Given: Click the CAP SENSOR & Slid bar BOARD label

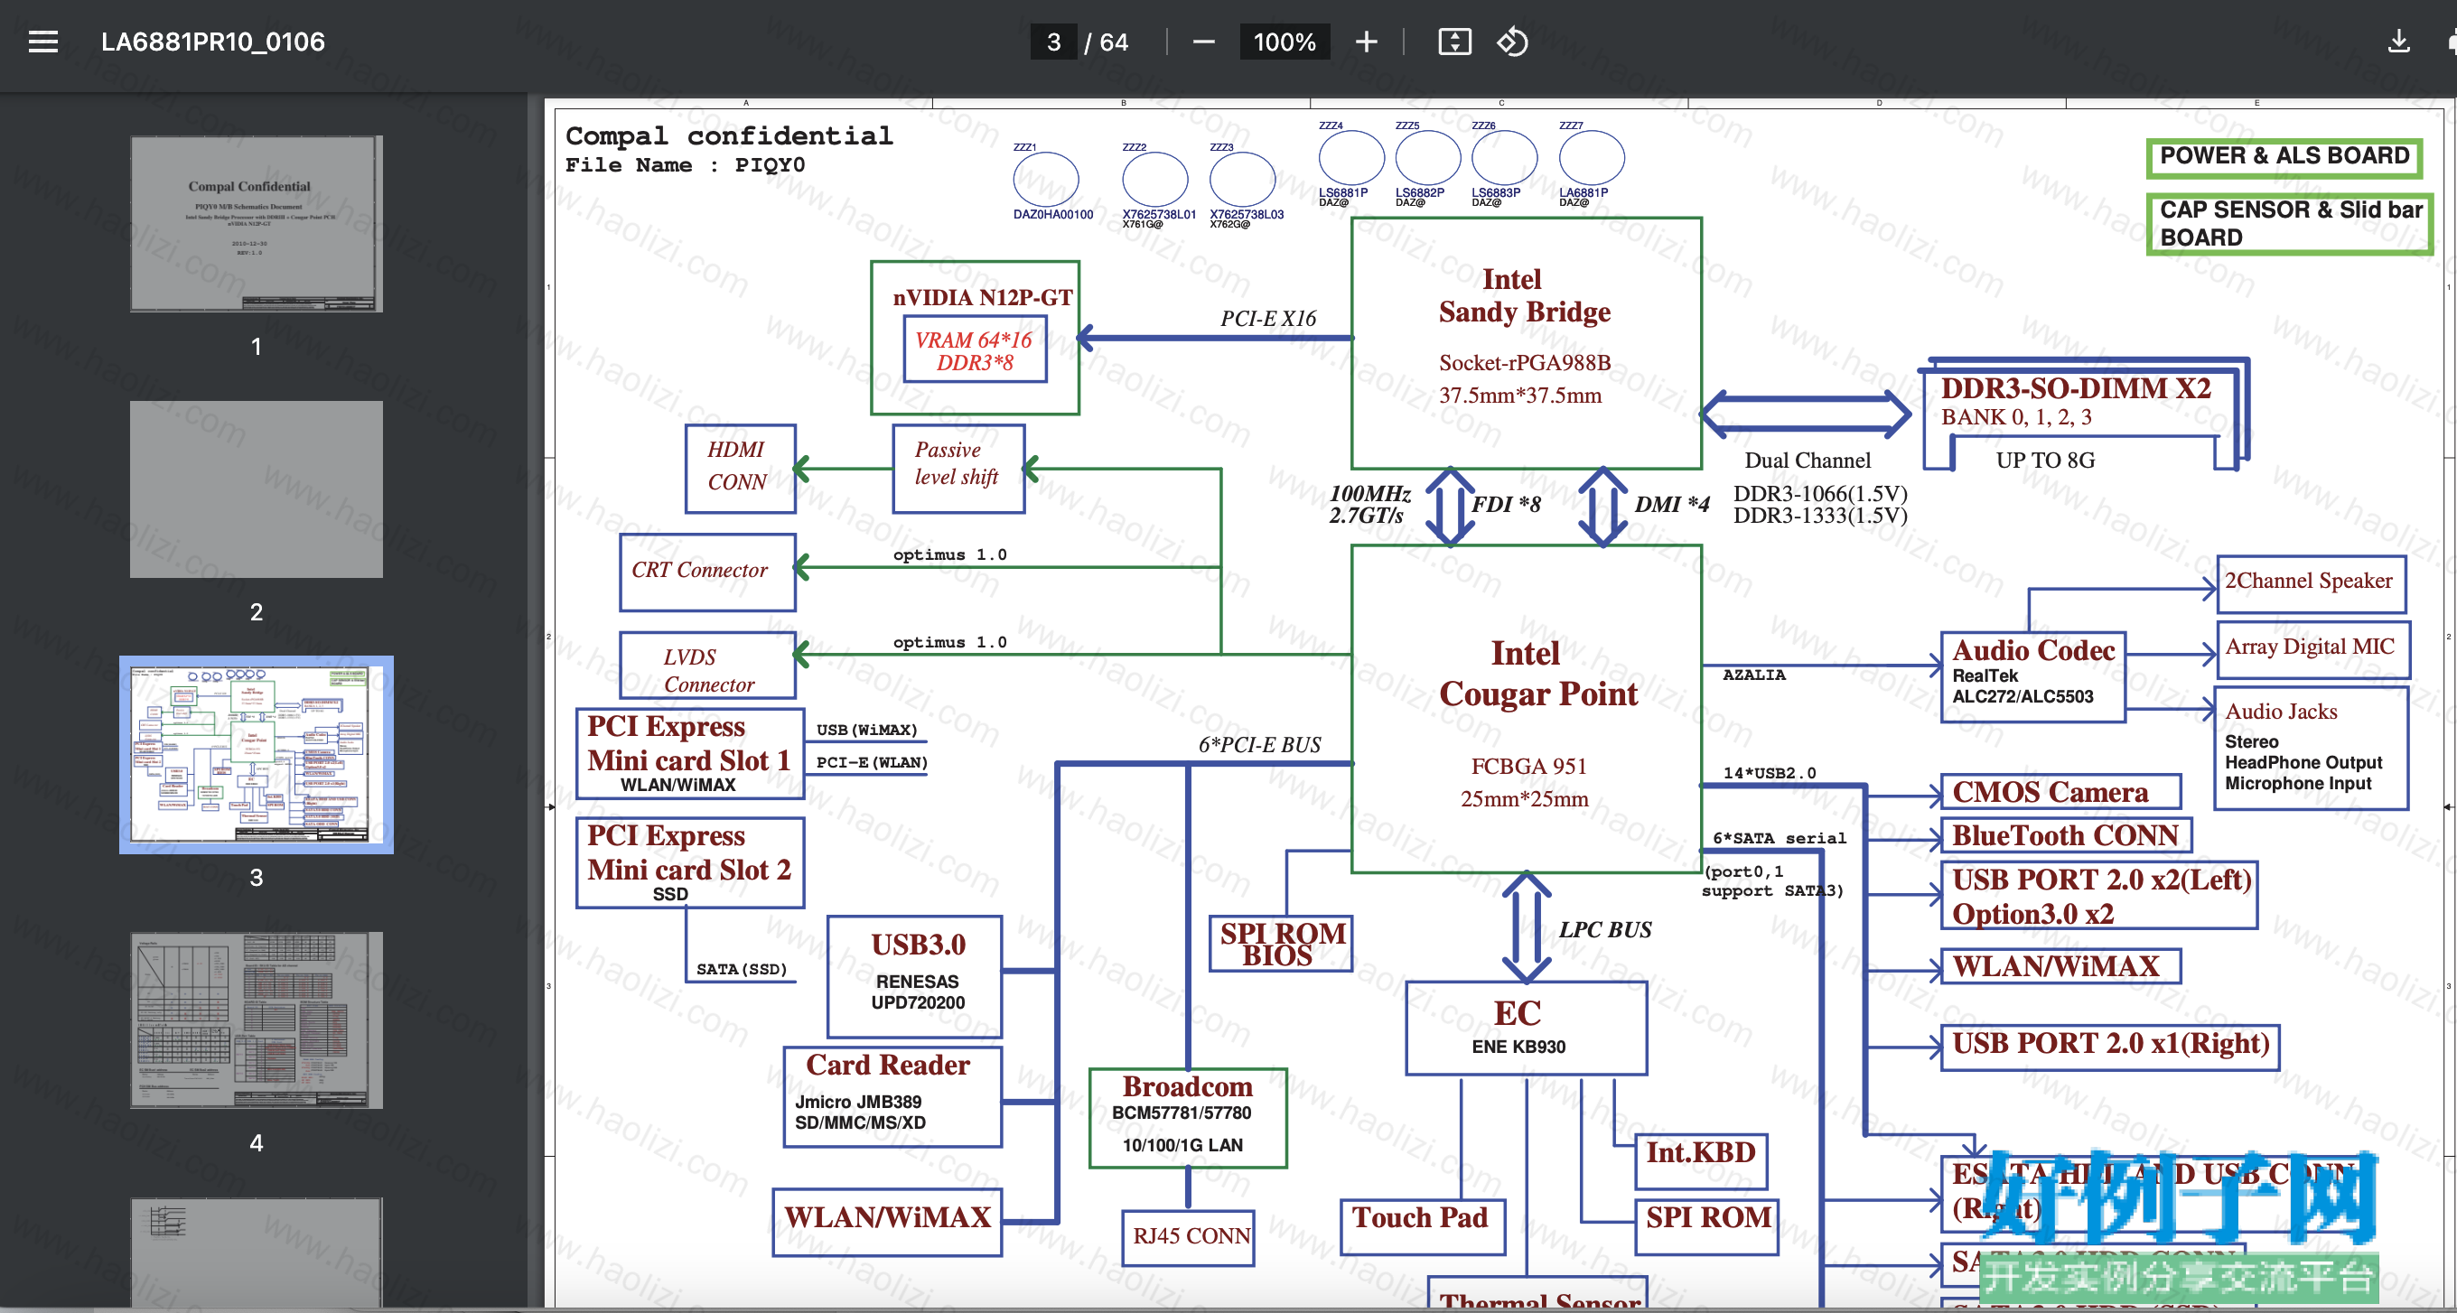Looking at the screenshot, I should [x=2290, y=223].
